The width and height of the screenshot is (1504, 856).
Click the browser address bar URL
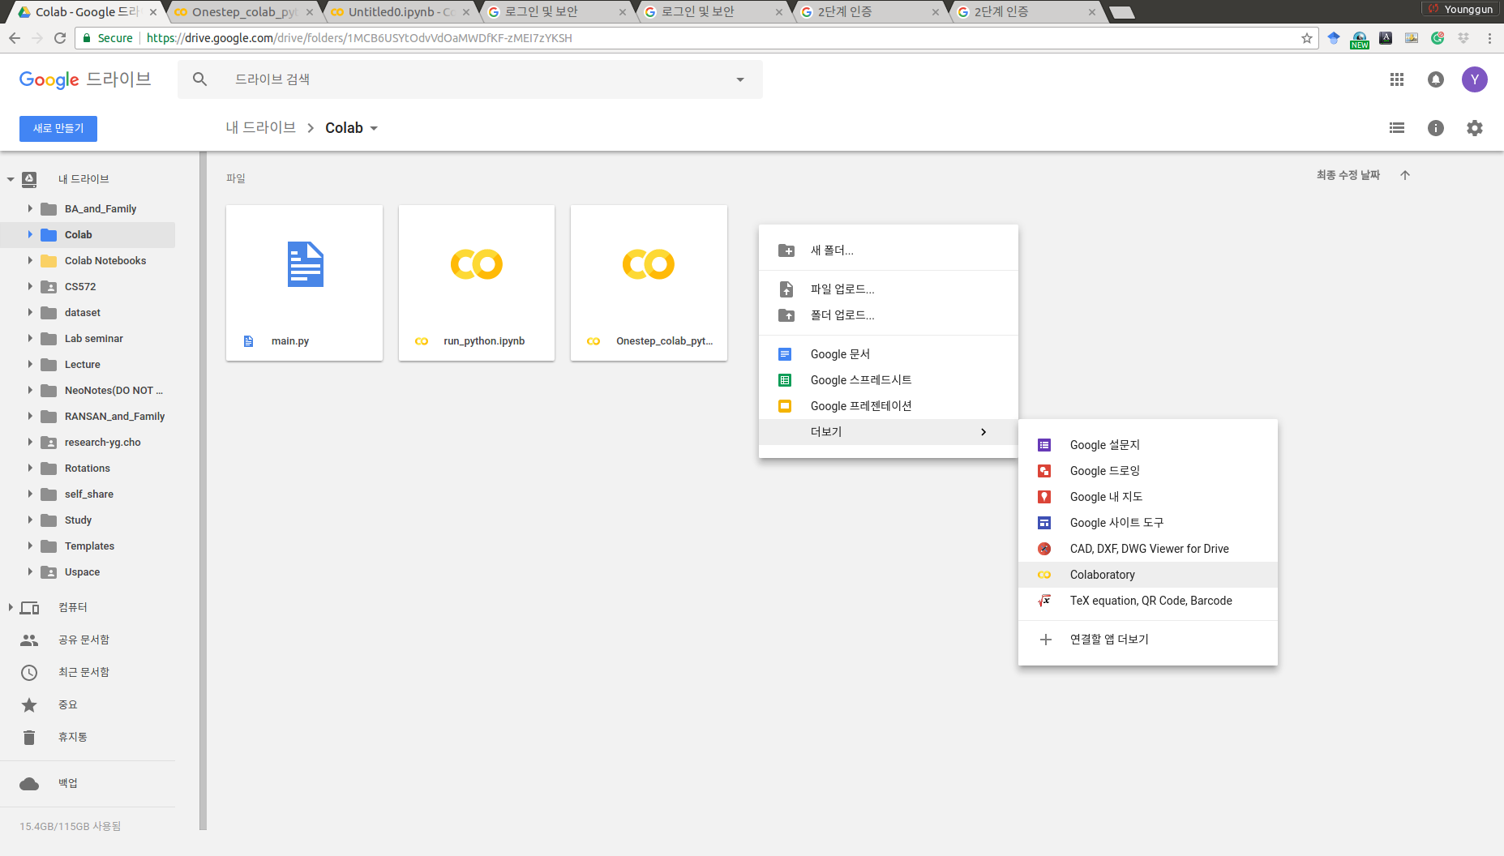click(x=359, y=38)
